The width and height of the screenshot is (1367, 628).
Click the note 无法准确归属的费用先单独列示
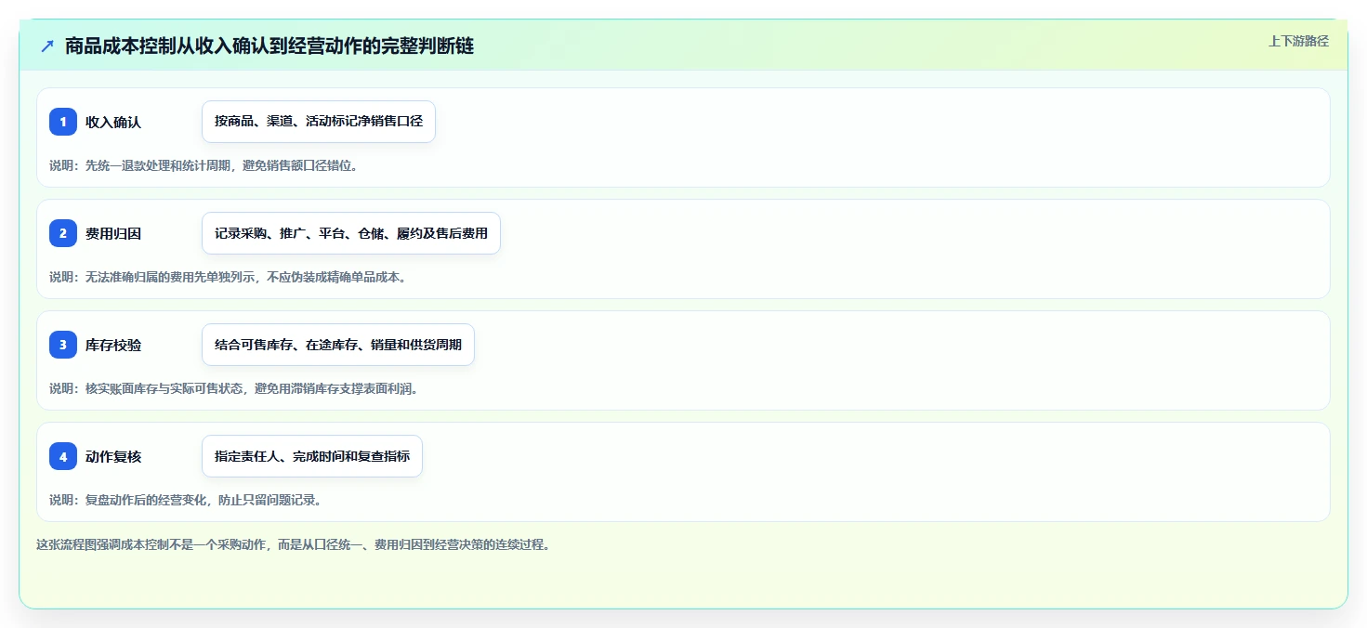229,277
